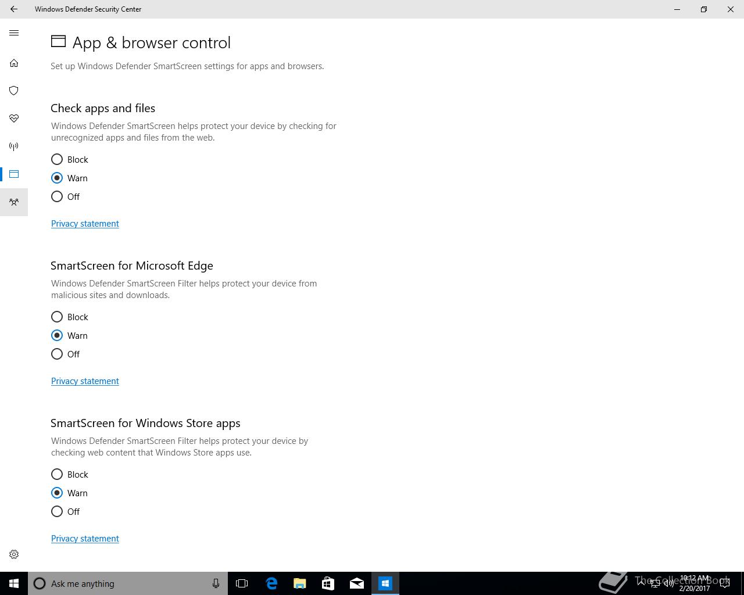Restore down the Security Center window

point(704,9)
